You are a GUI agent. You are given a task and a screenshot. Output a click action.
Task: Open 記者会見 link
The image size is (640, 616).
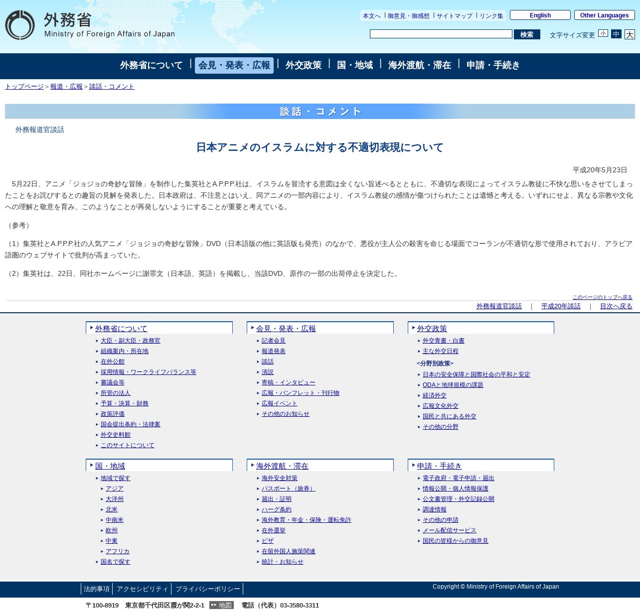pyautogui.click(x=274, y=341)
